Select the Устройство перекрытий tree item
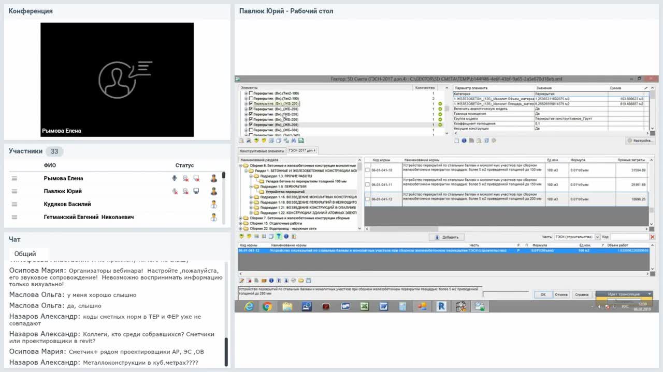Image resolution: width=663 pixels, height=372 pixels. pyautogui.click(x=285, y=192)
